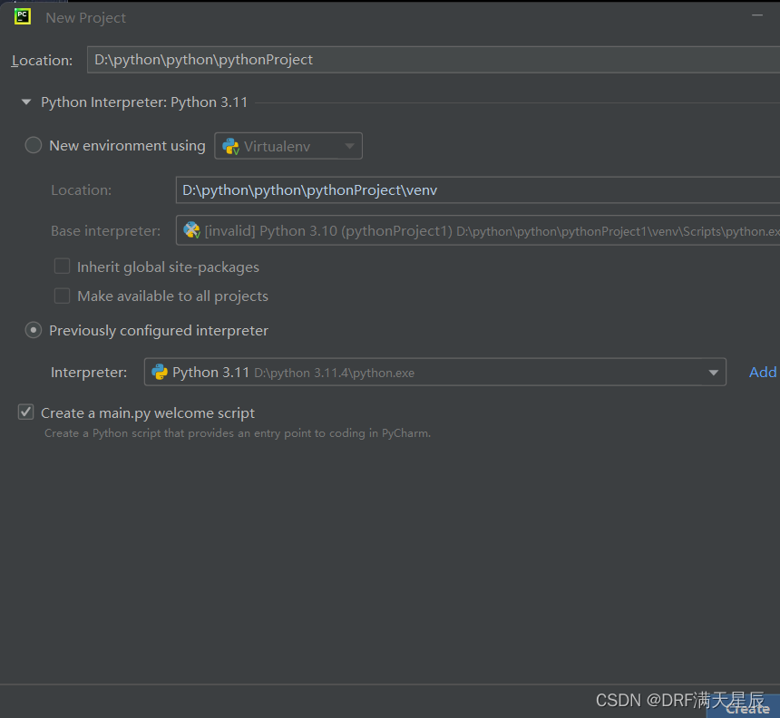
Task: Click the Add interpreter link
Action: pyautogui.click(x=763, y=372)
